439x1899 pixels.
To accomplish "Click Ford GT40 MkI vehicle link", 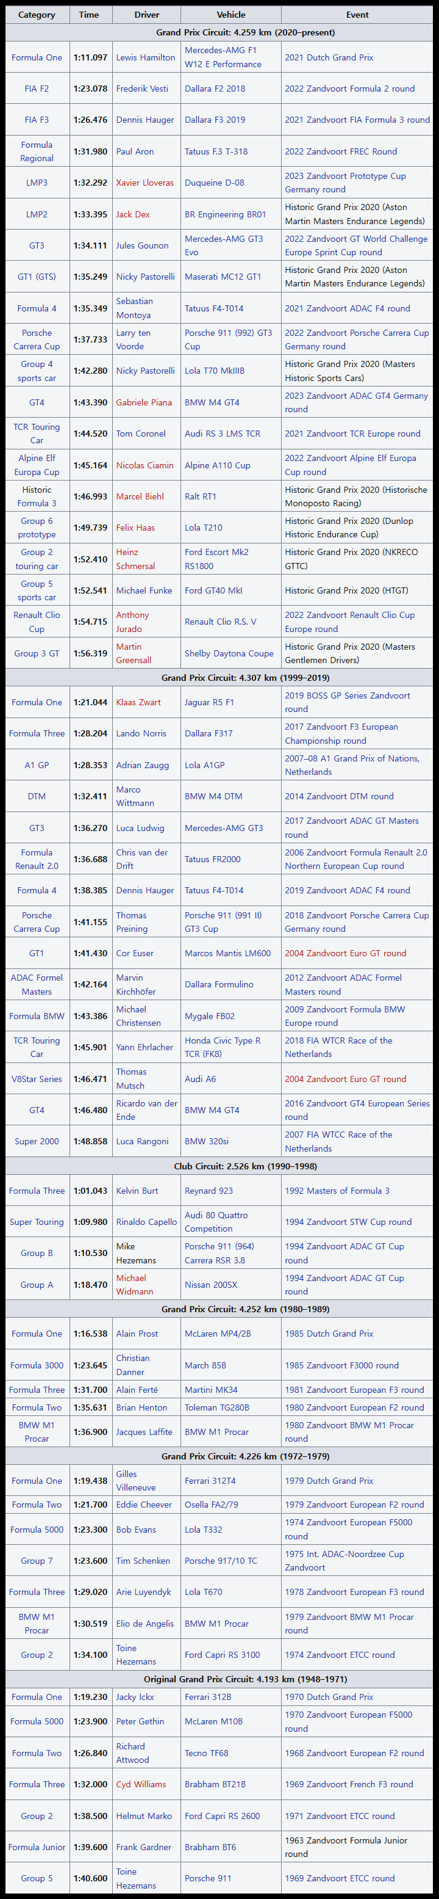I will 213,590.
